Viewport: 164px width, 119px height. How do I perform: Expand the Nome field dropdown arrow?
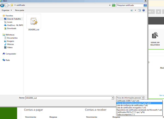point(113,98)
